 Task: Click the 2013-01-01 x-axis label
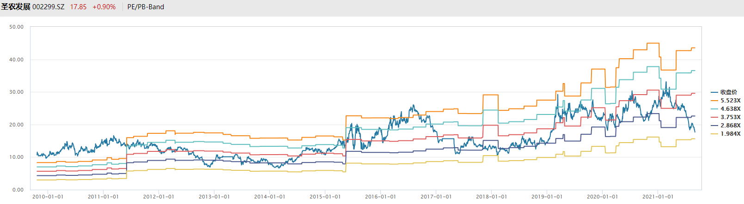[x=214, y=197]
